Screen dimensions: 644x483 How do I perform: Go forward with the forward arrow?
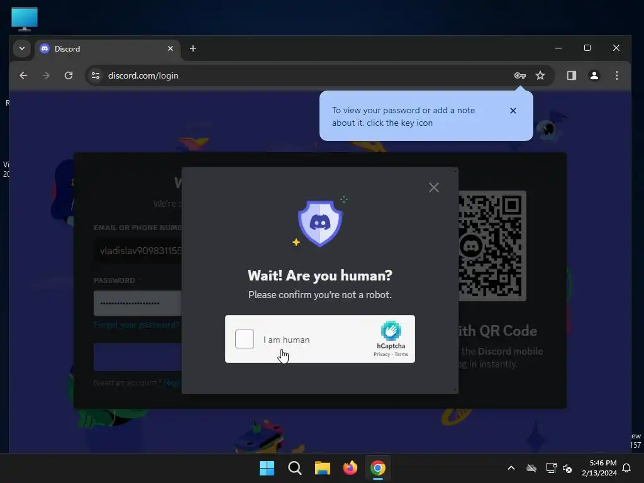(x=46, y=75)
